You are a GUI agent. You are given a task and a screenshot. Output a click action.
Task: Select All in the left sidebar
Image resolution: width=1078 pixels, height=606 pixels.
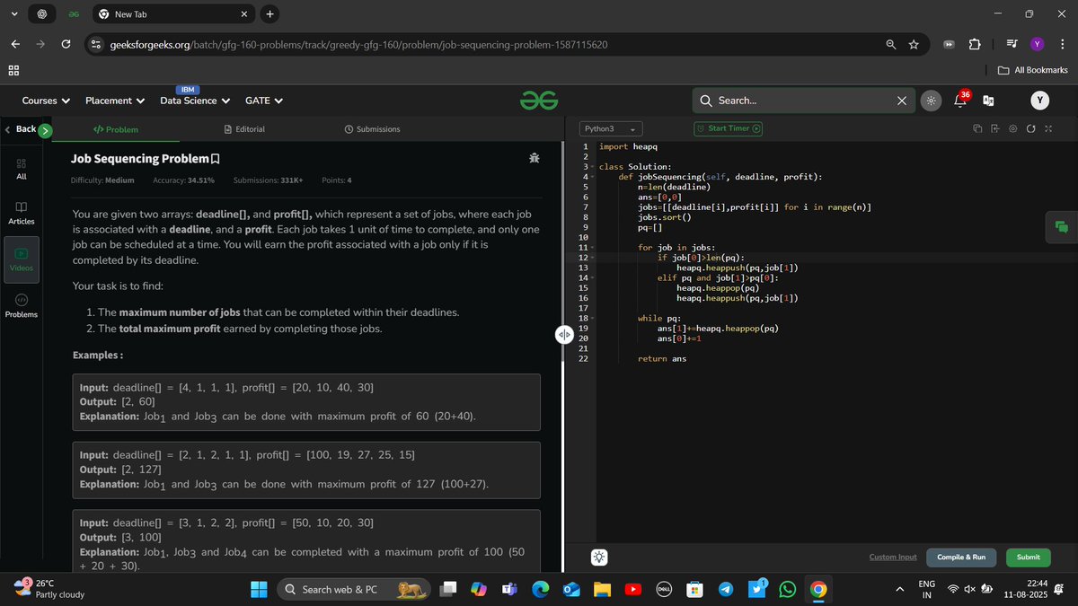pyautogui.click(x=22, y=169)
